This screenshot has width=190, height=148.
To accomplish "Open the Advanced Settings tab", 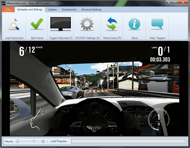I will (x=91, y=10).
